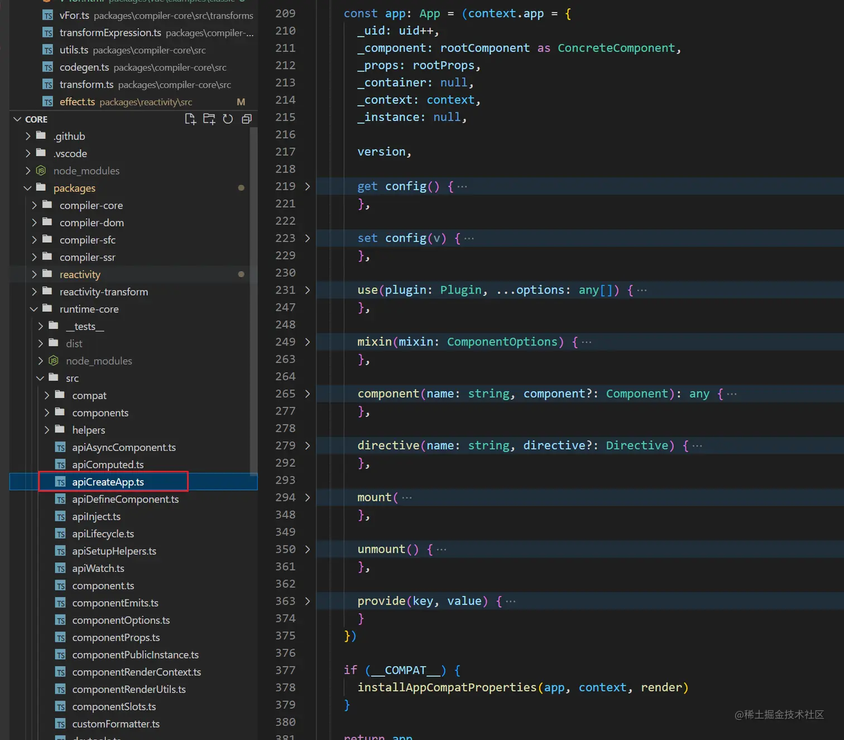The width and height of the screenshot is (844, 740).
Task: Click the New Folder icon in explorer
Action: click(209, 119)
